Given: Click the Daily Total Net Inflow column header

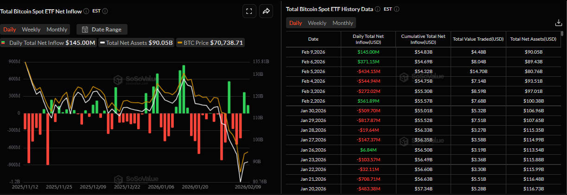Looking at the screenshot, I should tap(368, 39).
